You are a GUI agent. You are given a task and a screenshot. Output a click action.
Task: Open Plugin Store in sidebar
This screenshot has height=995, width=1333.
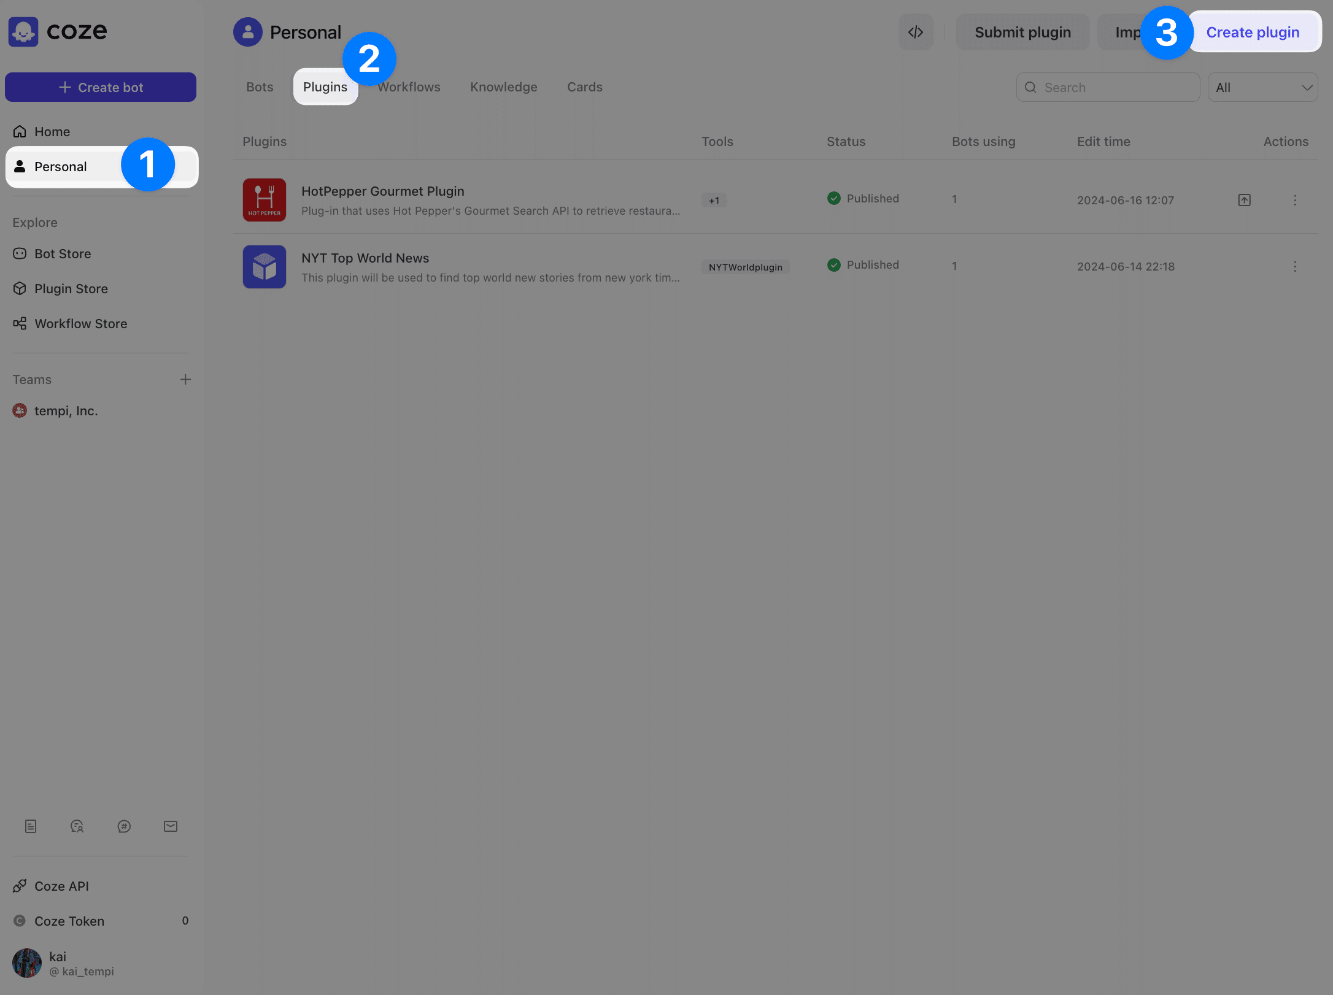pyautogui.click(x=71, y=289)
